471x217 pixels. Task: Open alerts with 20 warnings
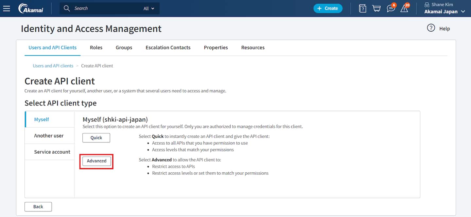(x=405, y=8)
